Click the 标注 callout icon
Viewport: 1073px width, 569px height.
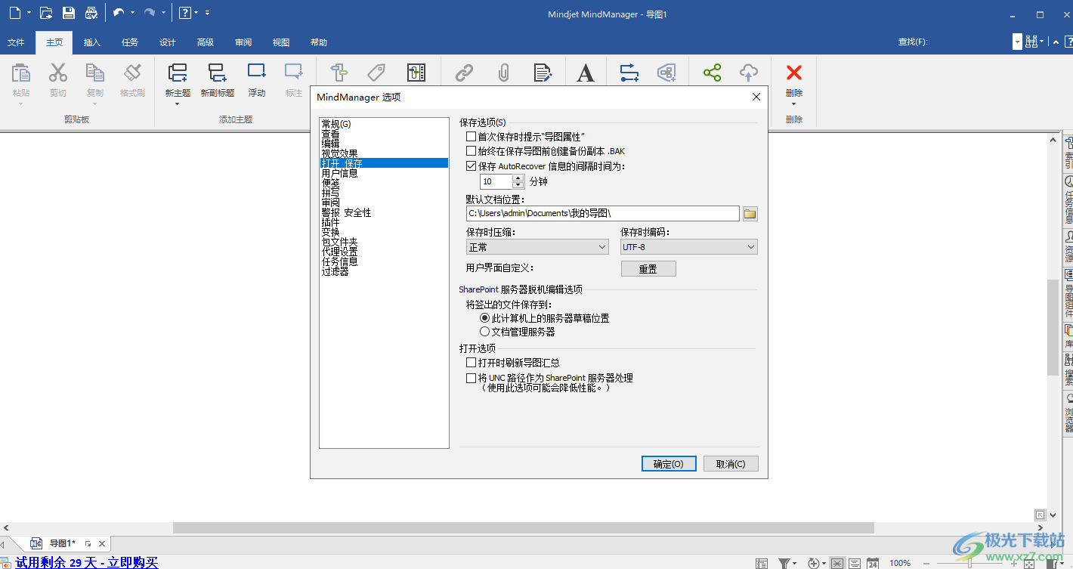(x=294, y=72)
